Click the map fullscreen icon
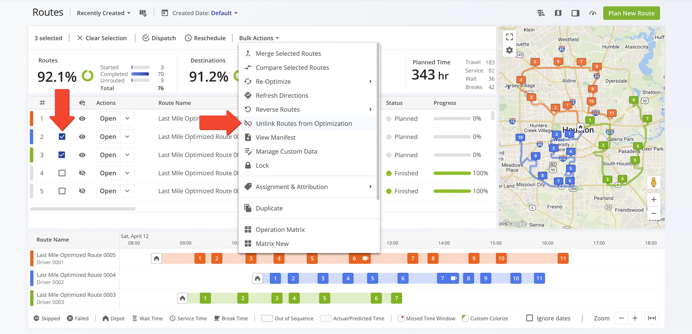The height and width of the screenshot is (334, 692). click(510, 37)
